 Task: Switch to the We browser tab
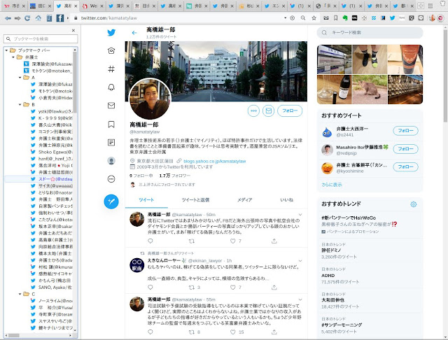pyautogui.click(x=92, y=6)
